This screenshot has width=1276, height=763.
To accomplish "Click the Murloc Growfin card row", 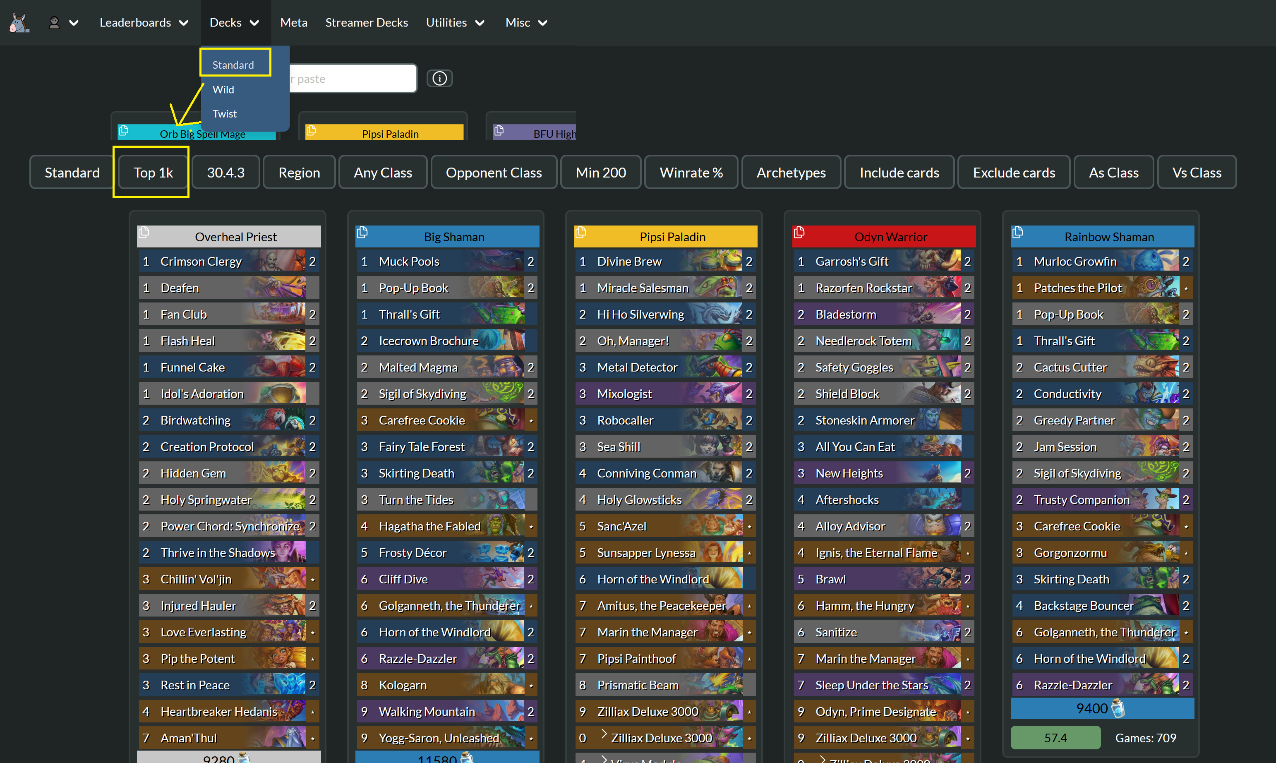I will click(1102, 261).
